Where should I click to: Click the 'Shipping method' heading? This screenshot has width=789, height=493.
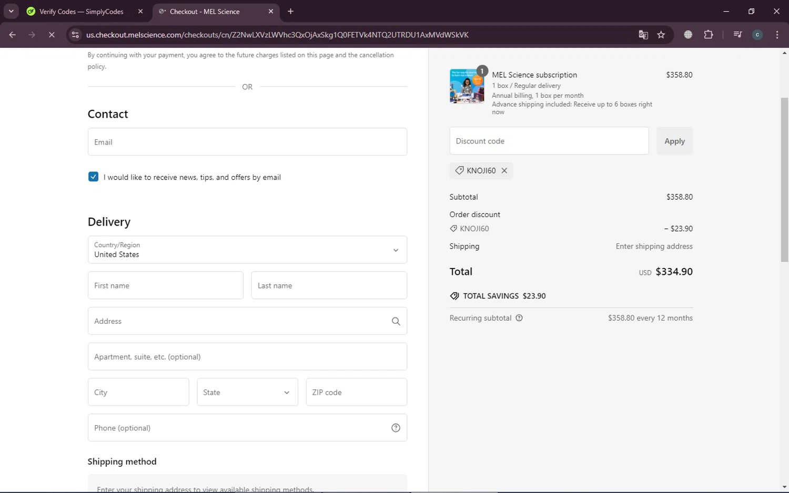pyautogui.click(x=122, y=461)
